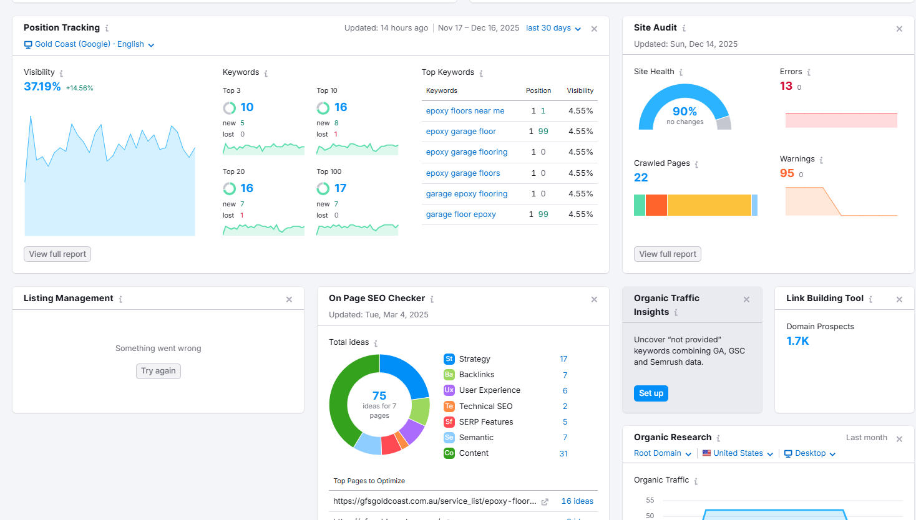Click View full report in Position Tracking
The height and width of the screenshot is (520, 916).
(x=57, y=254)
